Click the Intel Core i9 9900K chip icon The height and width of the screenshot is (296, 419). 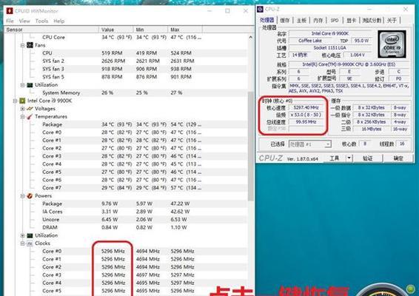[x=22, y=101]
